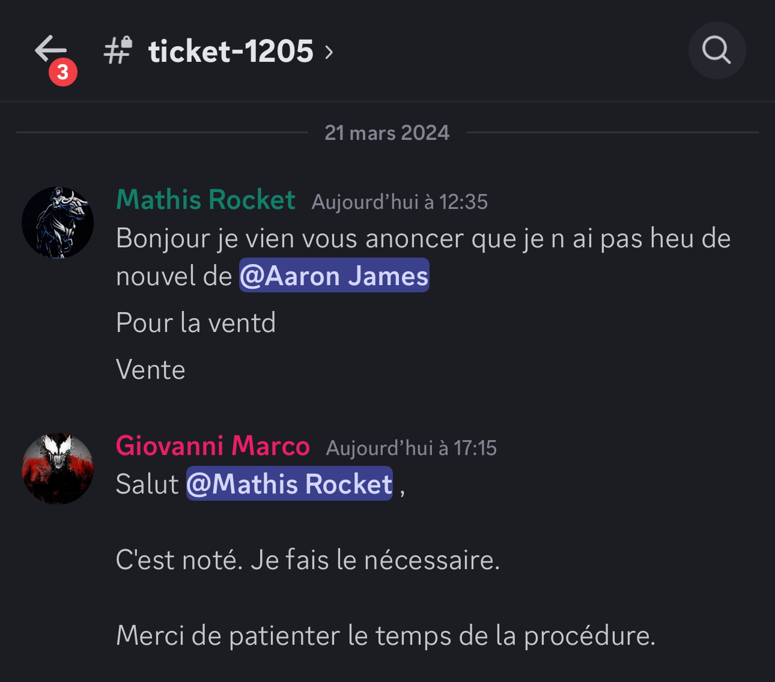Viewport: 775px width, 682px height.
Task: Open the @Mathis Rocket mention
Action: (290, 484)
